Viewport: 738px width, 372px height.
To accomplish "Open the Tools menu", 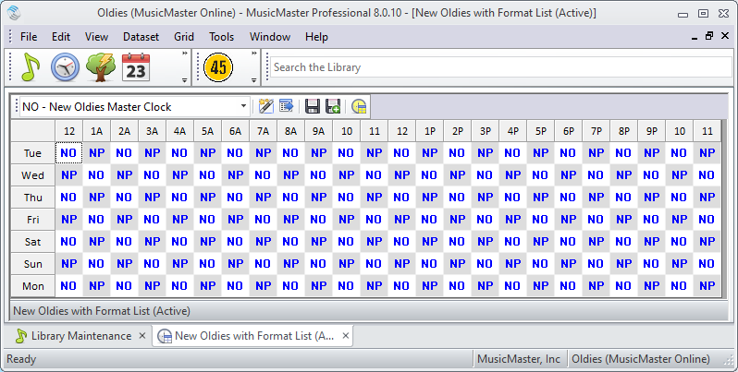I will [x=221, y=37].
